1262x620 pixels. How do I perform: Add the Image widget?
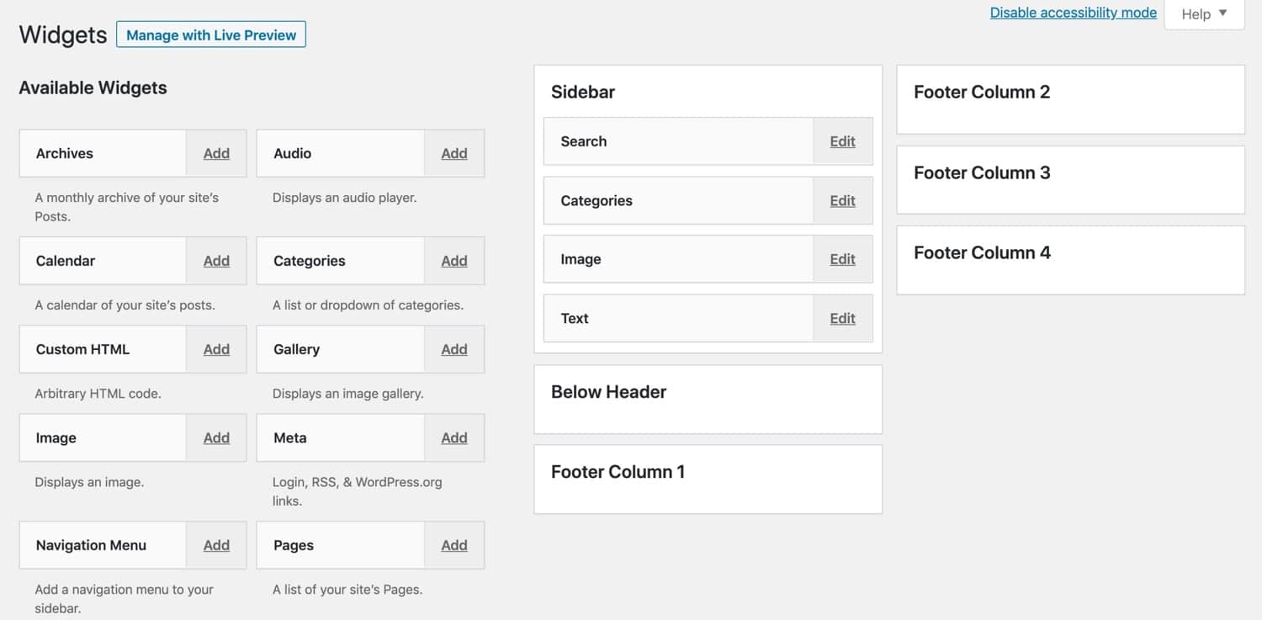point(215,437)
